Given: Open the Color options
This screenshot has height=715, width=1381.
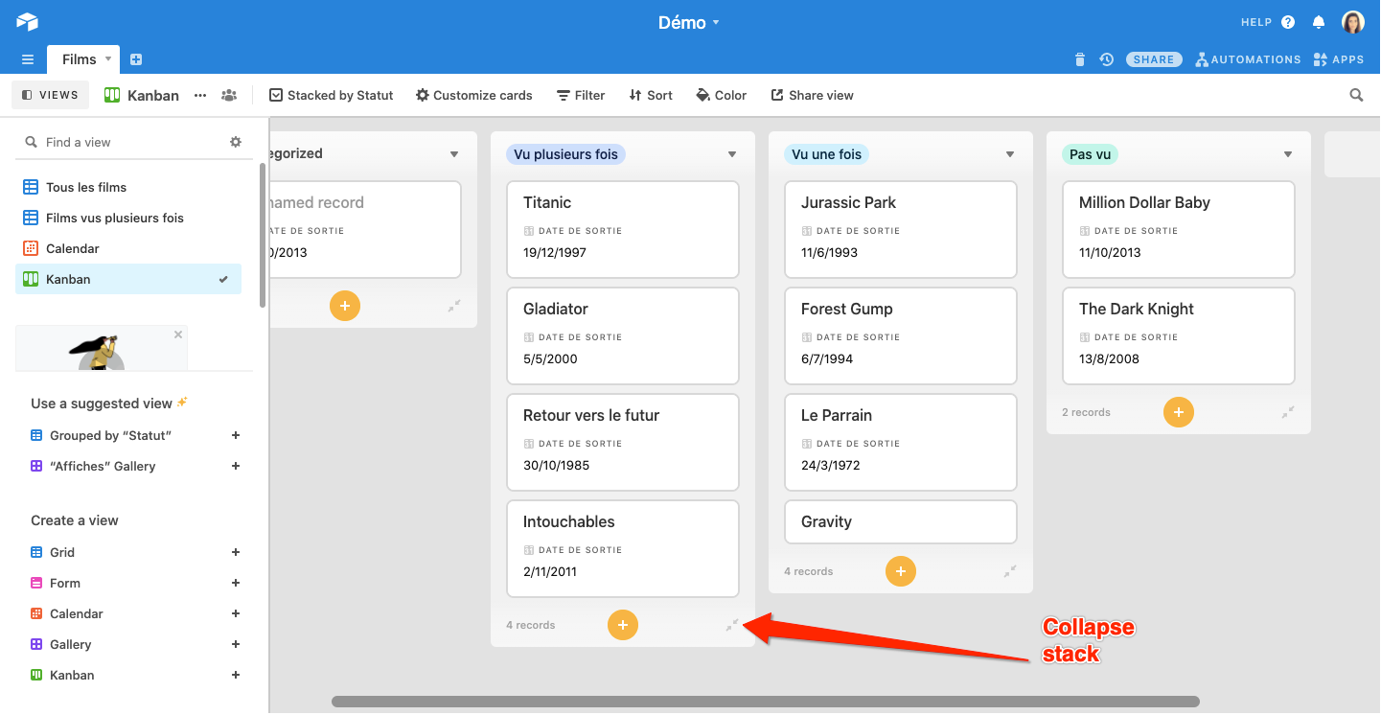Looking at the screenshot, I should [x=722, y=95].
